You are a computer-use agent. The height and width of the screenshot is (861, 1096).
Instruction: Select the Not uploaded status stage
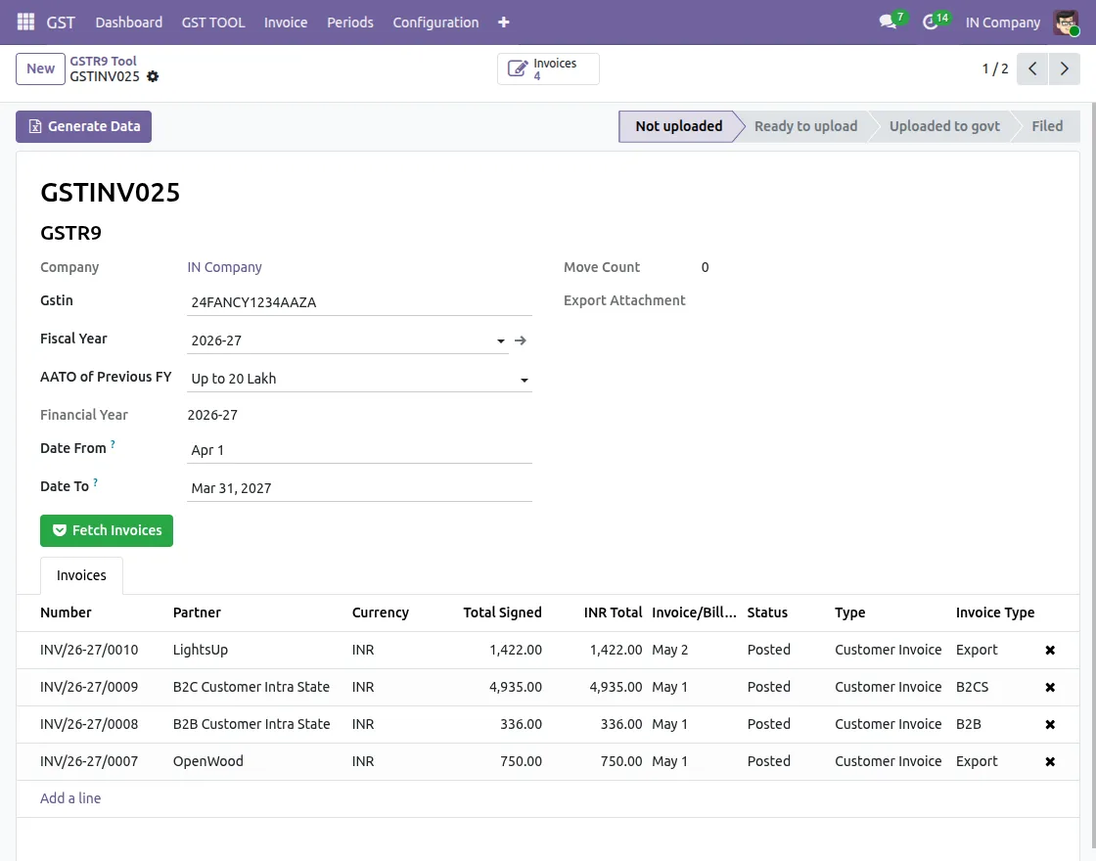679,126
